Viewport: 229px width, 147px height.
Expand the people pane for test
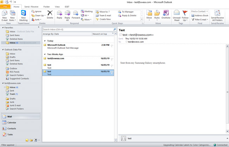[227, 138]
